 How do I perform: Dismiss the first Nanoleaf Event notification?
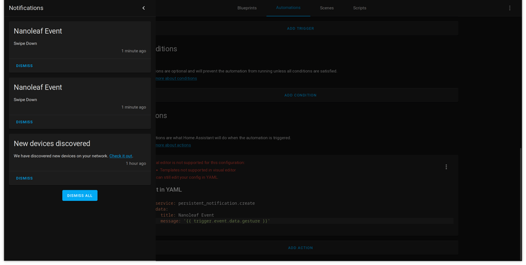[x=24, y=66]
